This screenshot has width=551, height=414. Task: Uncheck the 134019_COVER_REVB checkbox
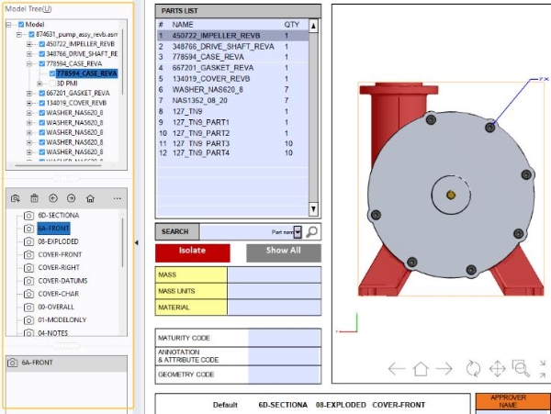pos(41,103)
